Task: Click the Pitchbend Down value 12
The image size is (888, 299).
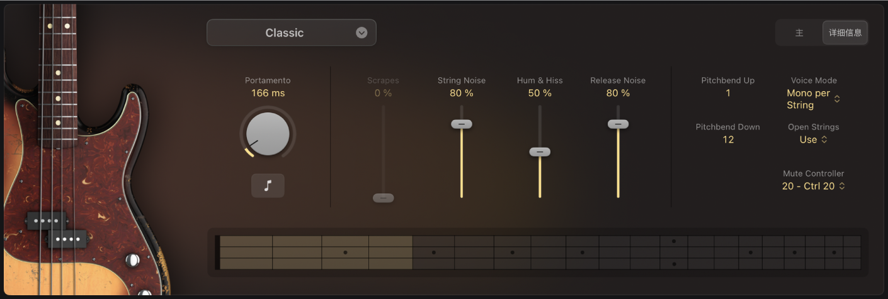Action: coord(728,139)
